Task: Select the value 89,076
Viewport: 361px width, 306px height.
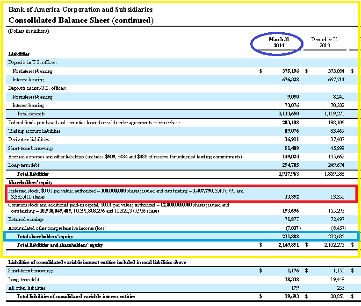Action: (292, 131)
